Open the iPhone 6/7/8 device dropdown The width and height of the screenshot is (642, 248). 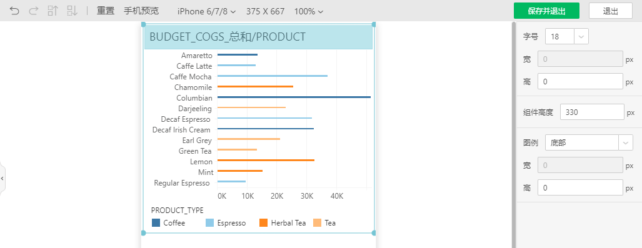click(x=206, y=11)
